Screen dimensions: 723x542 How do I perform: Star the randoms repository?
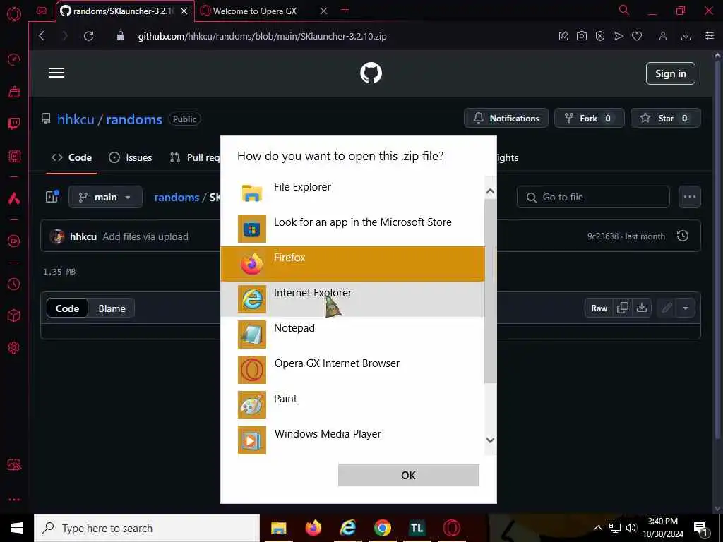[x=665, y=118]
